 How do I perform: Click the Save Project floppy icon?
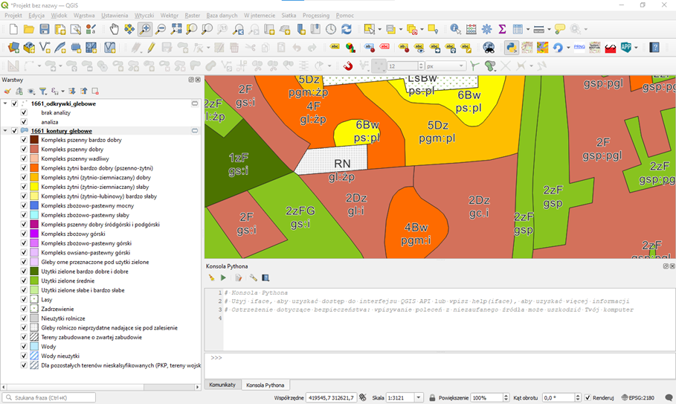click(x=44, y=29)
